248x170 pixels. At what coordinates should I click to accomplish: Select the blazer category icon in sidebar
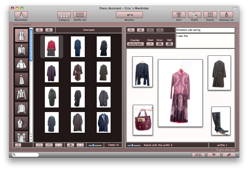(x=22, y=94)
